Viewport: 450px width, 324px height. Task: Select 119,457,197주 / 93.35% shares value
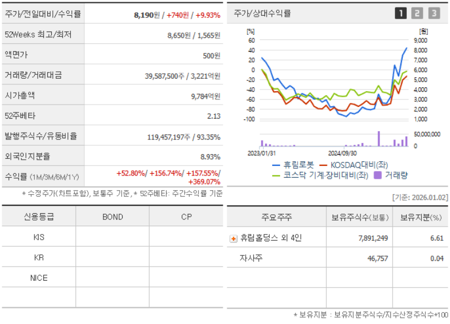(x=184, y=137)
